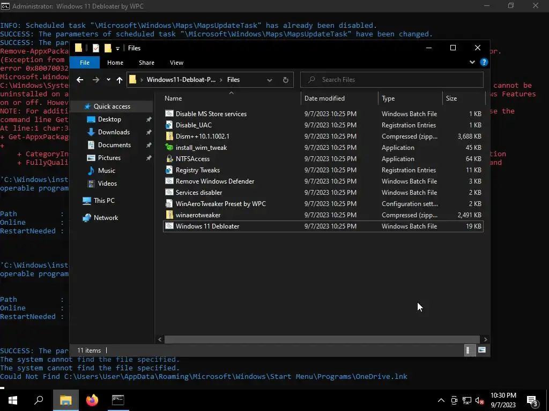Click the Properties quick access toolbar icon
Image resolution: width=549 pixels, height=411 pixels.
tap(95, 48)
